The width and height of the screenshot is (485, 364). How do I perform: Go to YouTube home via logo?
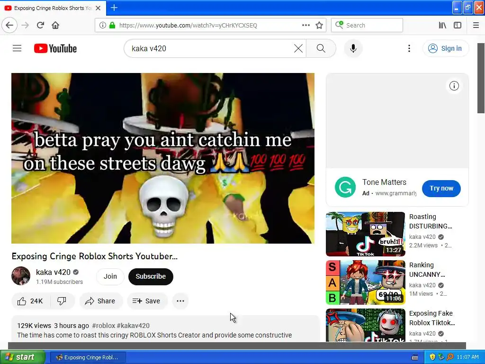(x=55, y=48)
